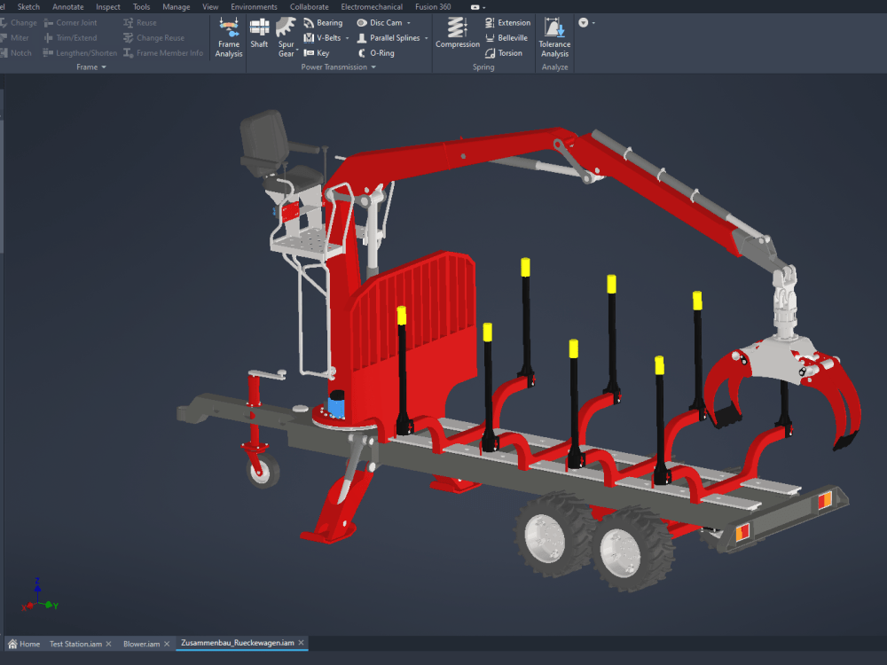
Task: Go to the Home tab
Action: tap(24, 644)
